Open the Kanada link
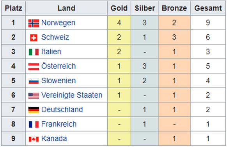 coord(54,138)
